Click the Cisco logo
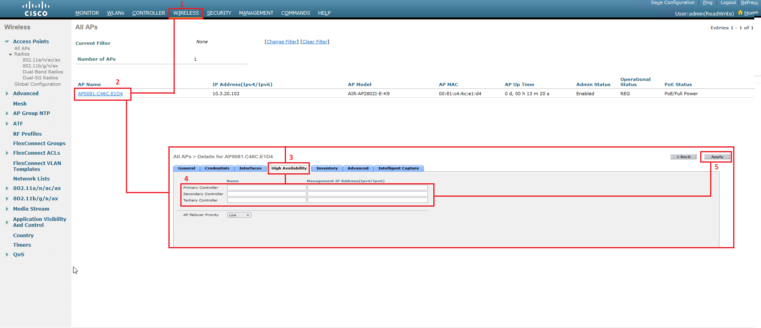Image resolution: width=761 pixels, height=328 pixels. [36, 9]
